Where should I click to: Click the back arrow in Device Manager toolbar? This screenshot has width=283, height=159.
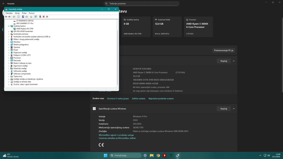tap(6, 17)
